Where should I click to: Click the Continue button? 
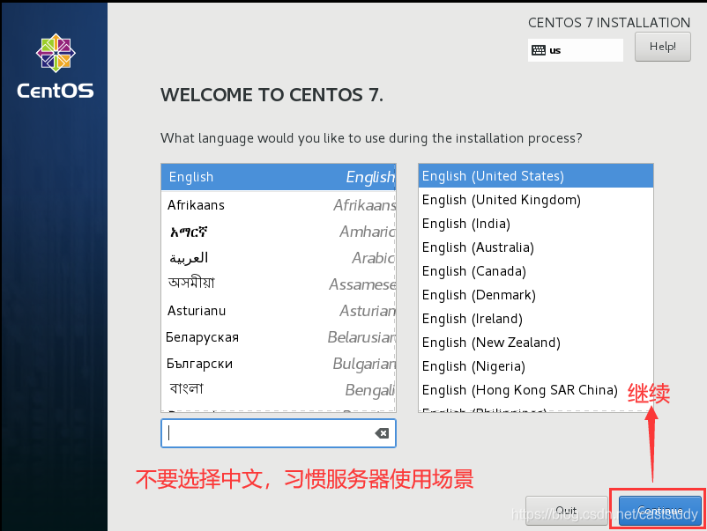click(x=659, y=511)
